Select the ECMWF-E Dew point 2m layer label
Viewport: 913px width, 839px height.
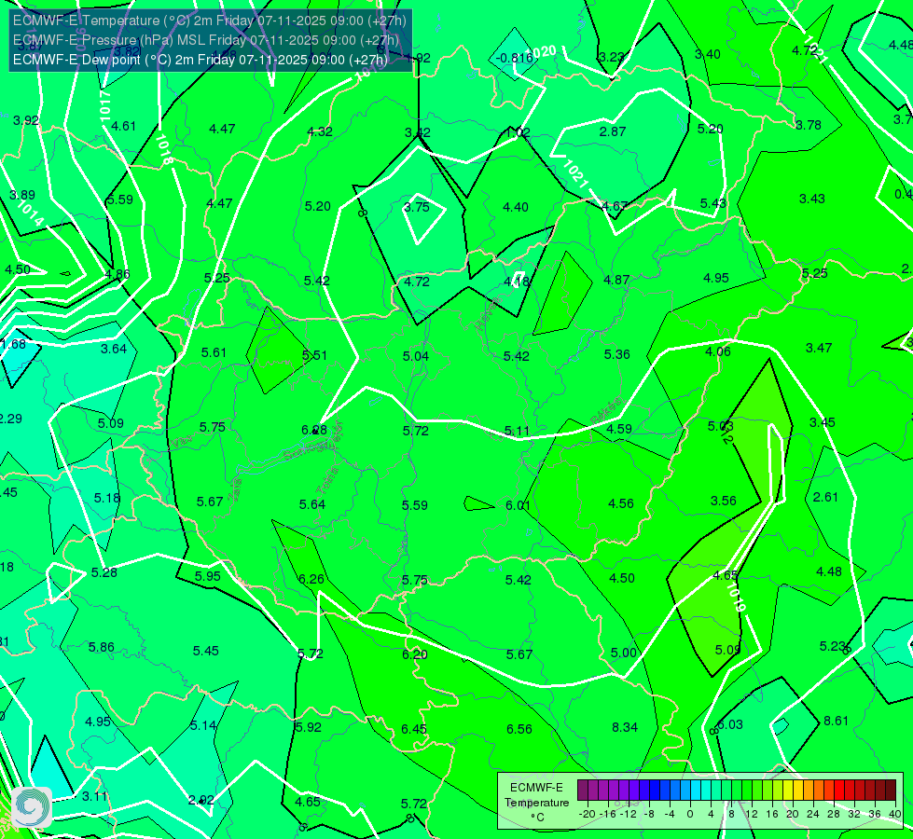[201, 60]
